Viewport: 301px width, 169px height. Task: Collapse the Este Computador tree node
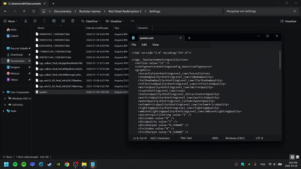click(x=3, y=92)
